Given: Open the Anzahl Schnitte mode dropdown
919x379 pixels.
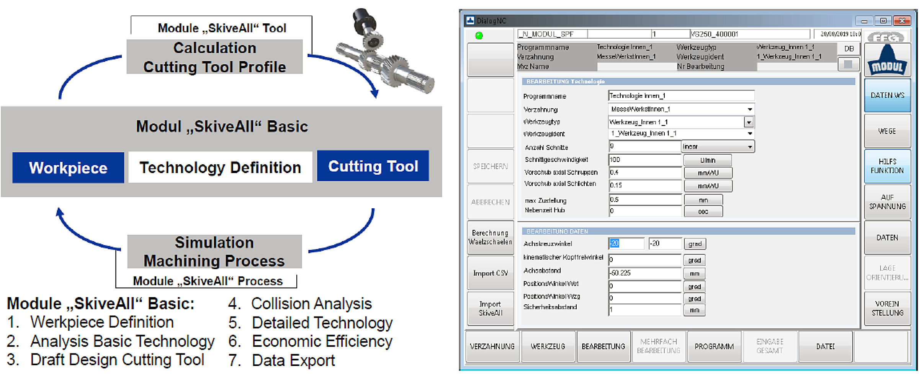Looking at the screenshot, I should coord(718,147).
